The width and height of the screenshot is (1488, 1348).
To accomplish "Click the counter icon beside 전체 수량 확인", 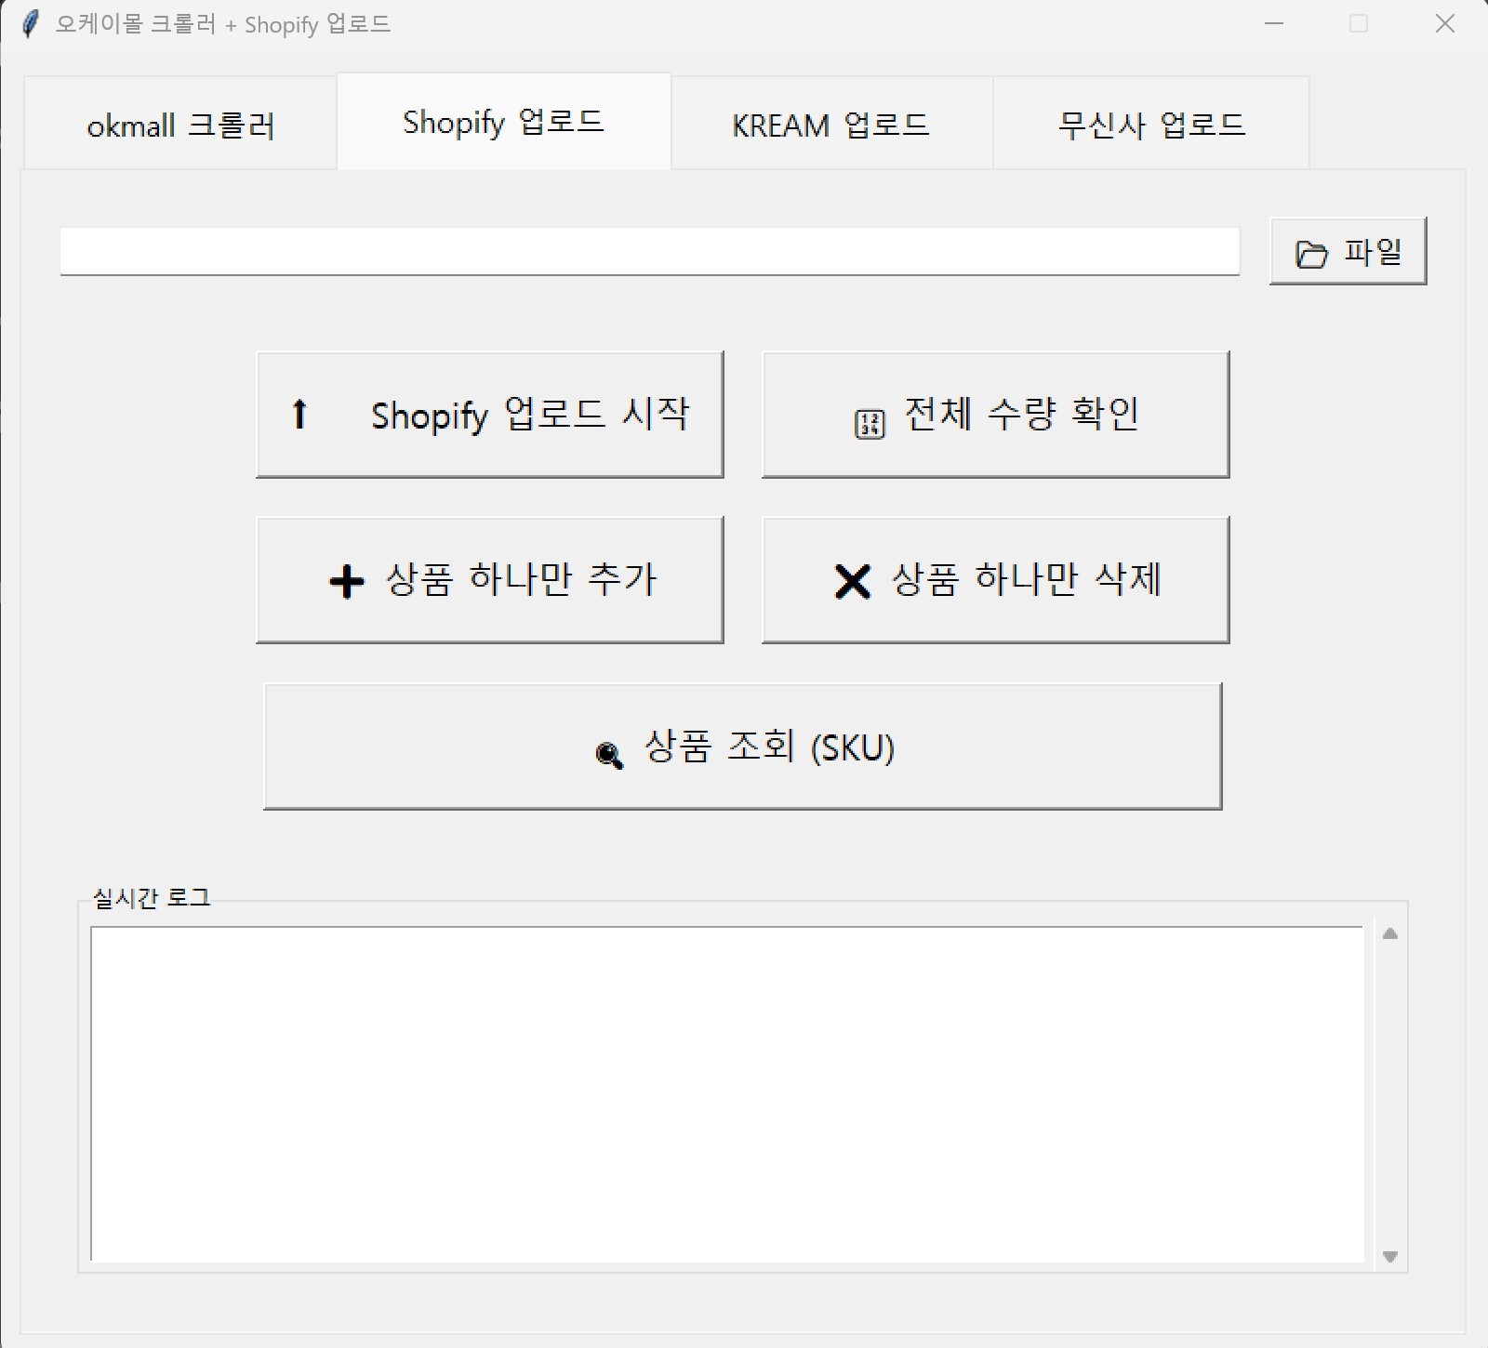I will click(870, 424).
